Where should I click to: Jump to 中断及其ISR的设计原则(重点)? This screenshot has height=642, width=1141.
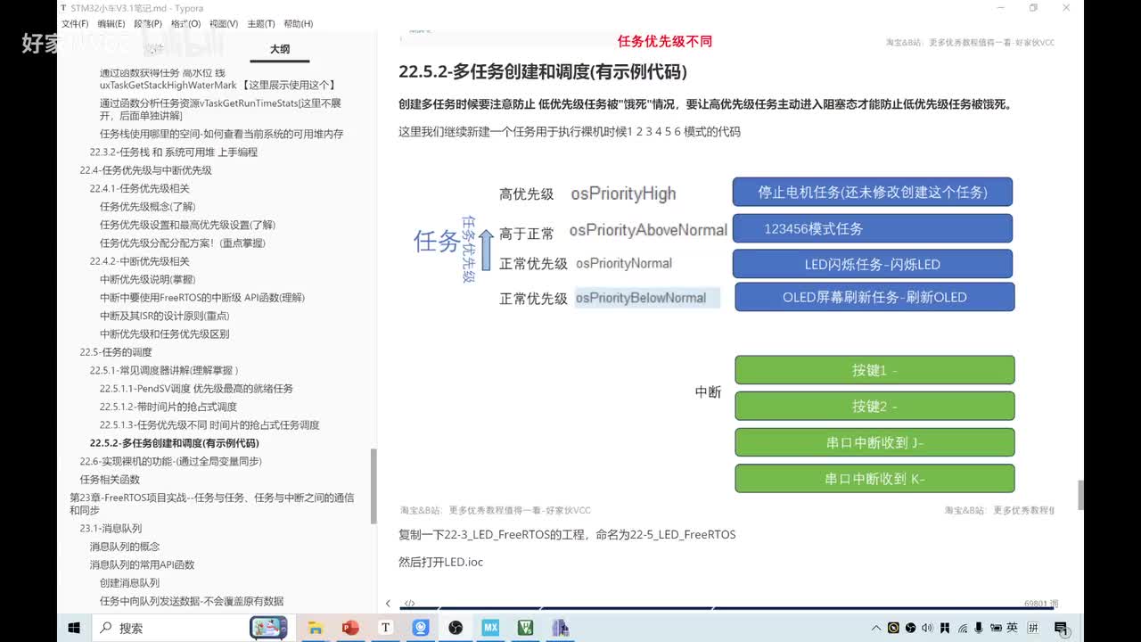pos(164,316)
